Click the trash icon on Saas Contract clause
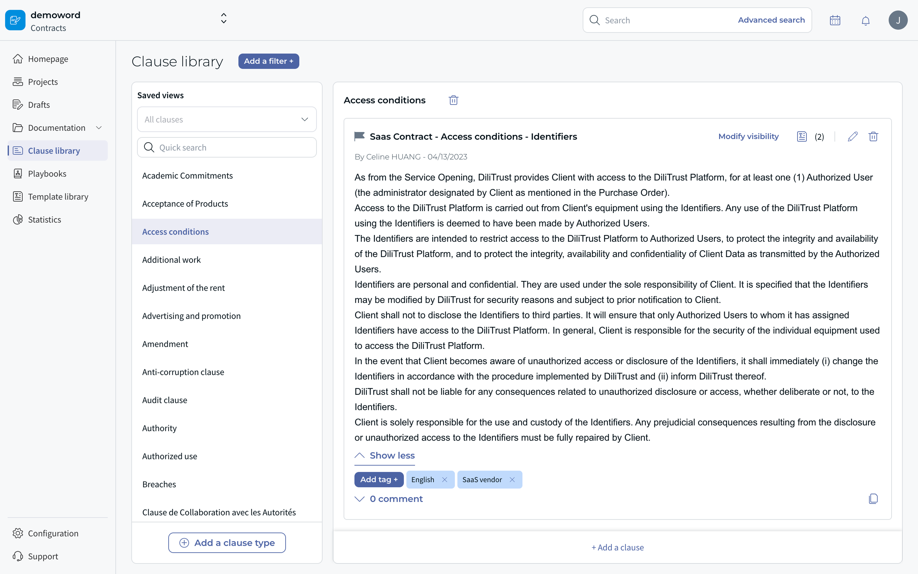 [x=873, y=137]
